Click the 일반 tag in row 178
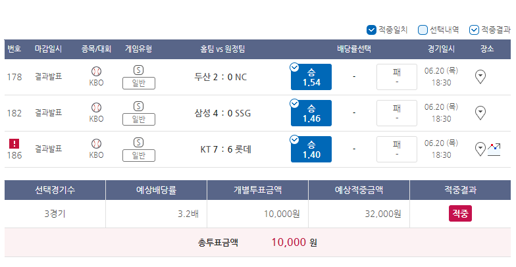516x267 pixels. [x=138, y=84]
